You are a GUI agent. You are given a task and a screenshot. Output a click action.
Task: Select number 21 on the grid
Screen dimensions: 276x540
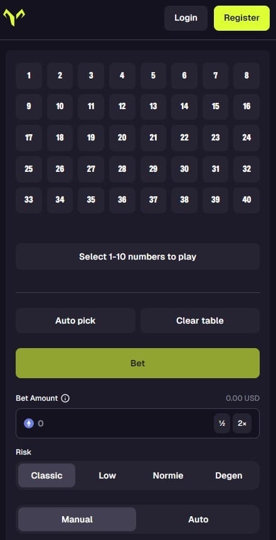click(x=153, y=138)
